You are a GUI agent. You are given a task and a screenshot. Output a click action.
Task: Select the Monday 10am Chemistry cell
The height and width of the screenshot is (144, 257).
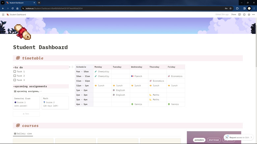(x=102, y=76)
